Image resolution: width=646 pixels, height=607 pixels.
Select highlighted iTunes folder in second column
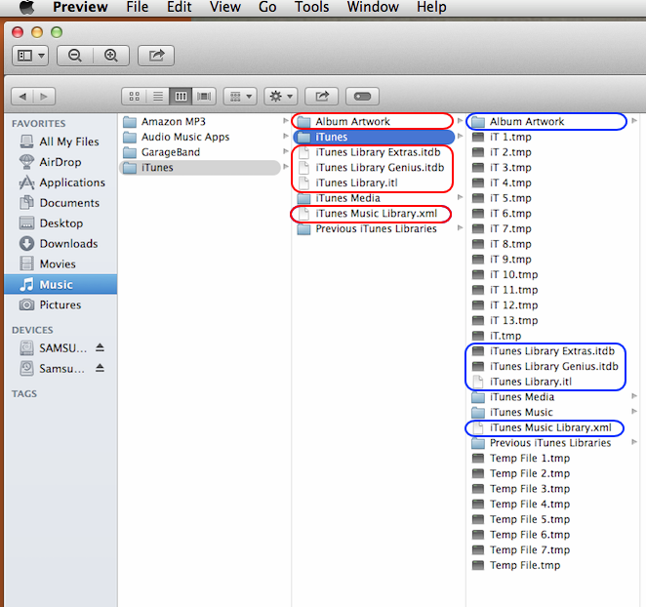pos(373,137)
